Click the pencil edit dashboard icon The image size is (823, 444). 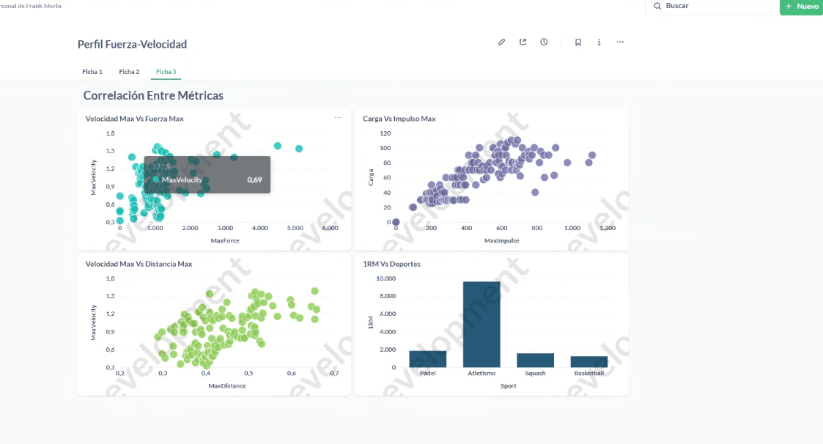click(x=501, y=42)
